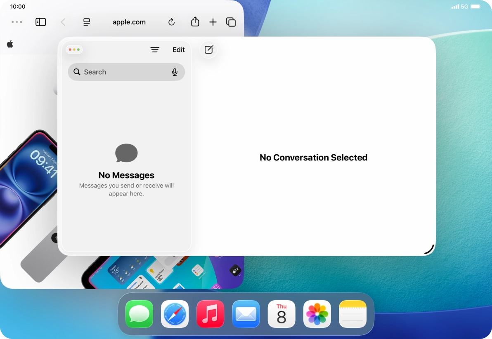This screenshot has width=492, height=339.
Task: Tap the Apple logo on the webpage
Action: pos(9,44)
